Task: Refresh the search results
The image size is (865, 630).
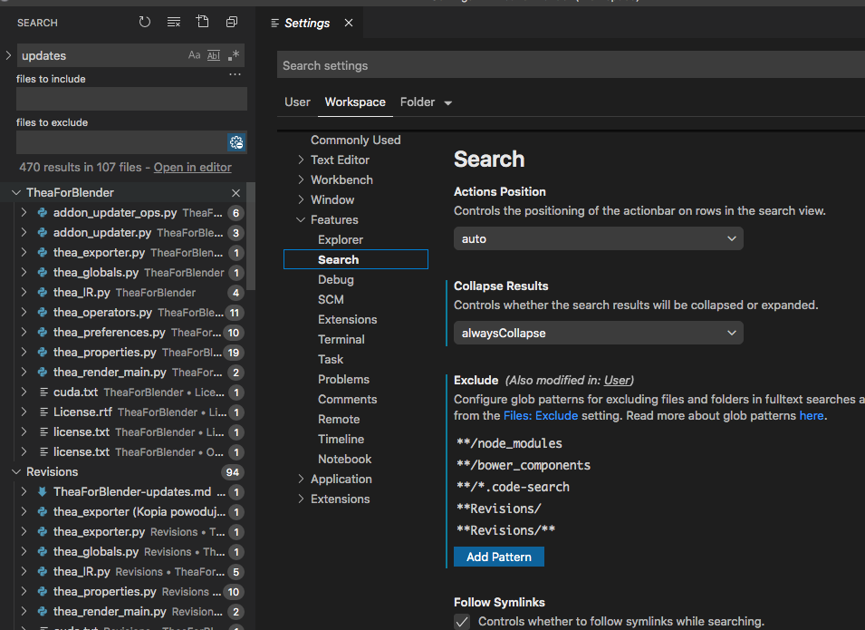Action: click(145, 22)
